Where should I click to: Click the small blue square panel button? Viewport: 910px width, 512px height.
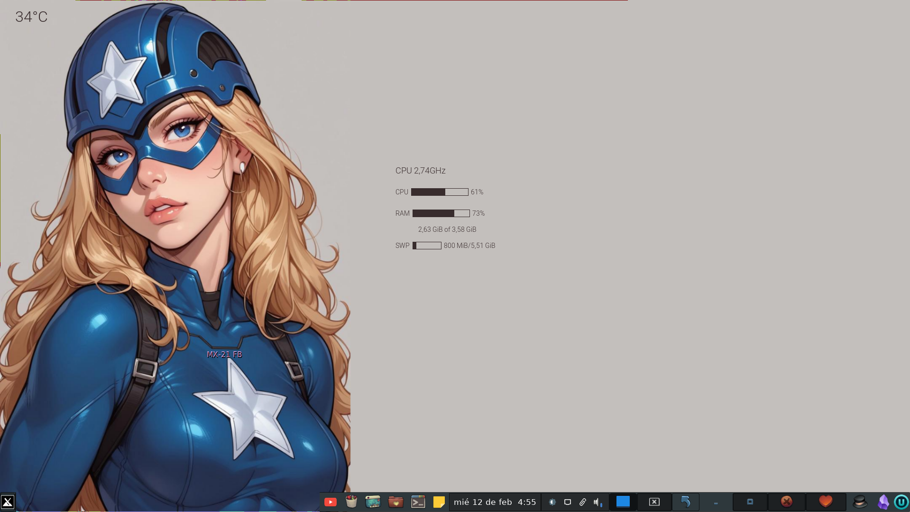click(750, 502)
